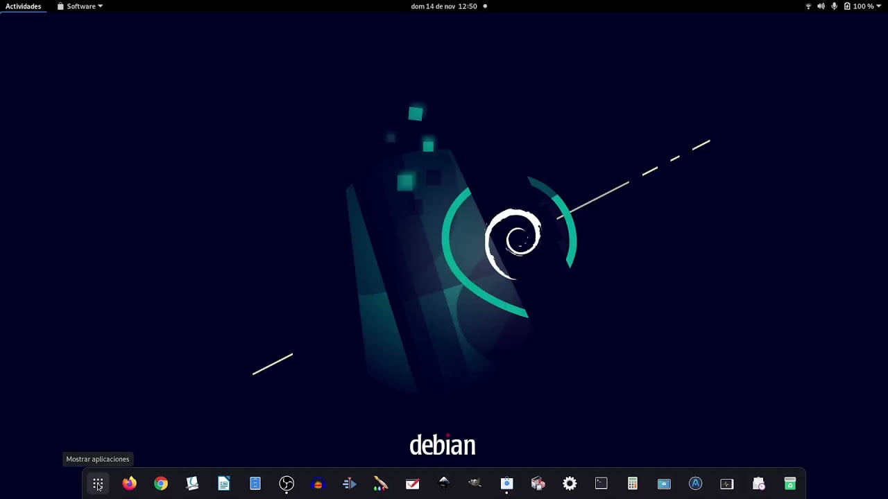This screenshot has height=499, width=888.
Task: Launch OBS Studio from the dock
Action: [287, 484]
